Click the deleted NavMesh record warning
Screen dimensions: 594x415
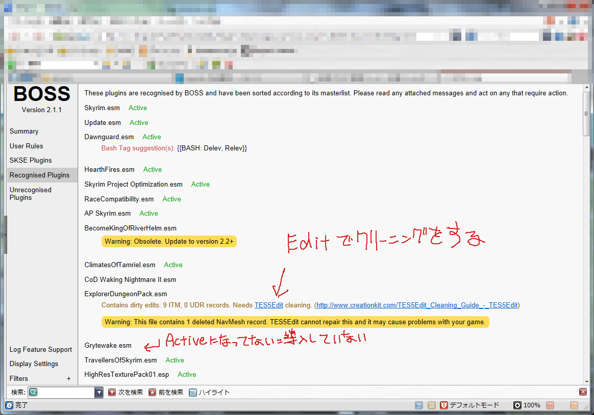tap(295, 322)
